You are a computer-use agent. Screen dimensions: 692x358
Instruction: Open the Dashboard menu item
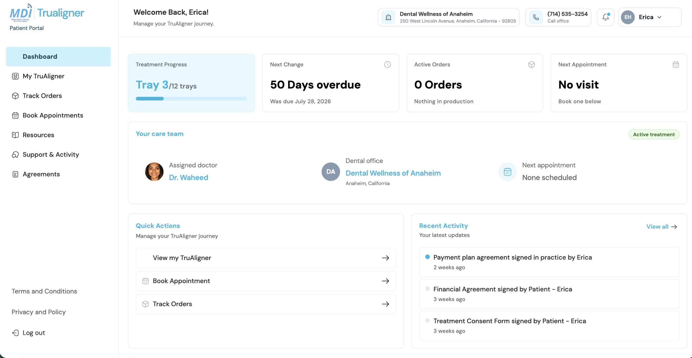tap(58, 56)
